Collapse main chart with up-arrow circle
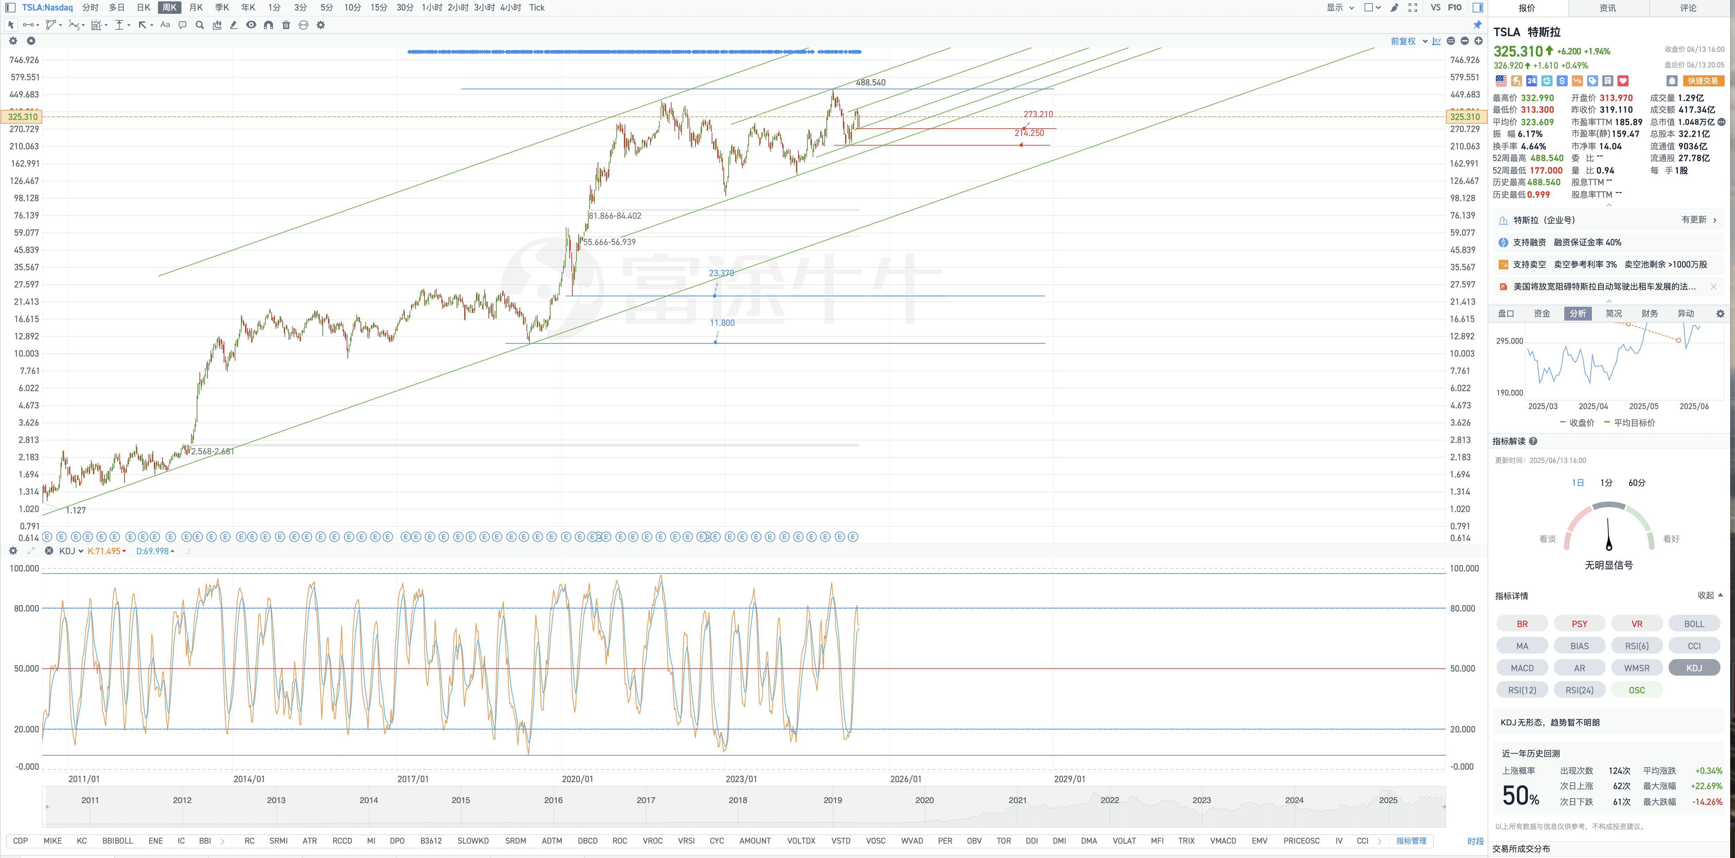 click(x=30, y=41)
